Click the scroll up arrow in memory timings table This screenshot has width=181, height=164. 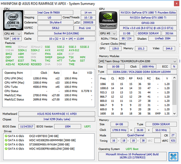click(174, 78)
